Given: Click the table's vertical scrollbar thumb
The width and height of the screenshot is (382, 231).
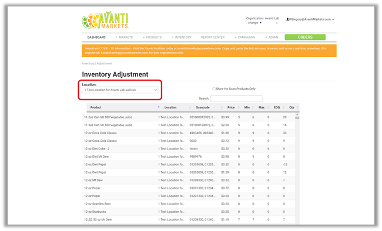Looking at the screenshot, I should tap(297, 118).
